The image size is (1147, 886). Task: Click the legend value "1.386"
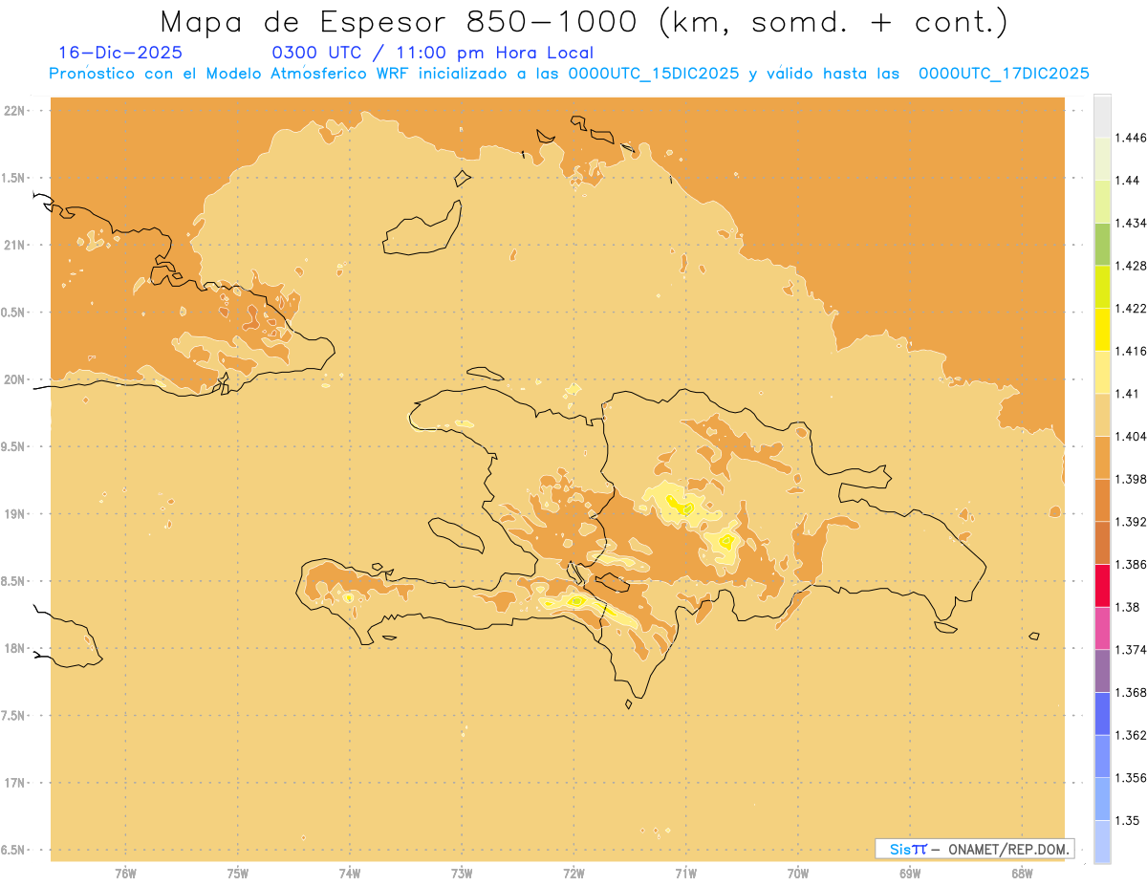click(1130, 564)
